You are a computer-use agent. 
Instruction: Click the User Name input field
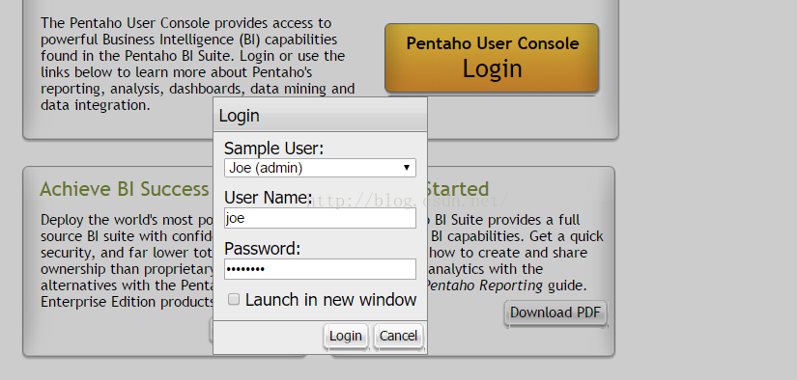point(320,218)
